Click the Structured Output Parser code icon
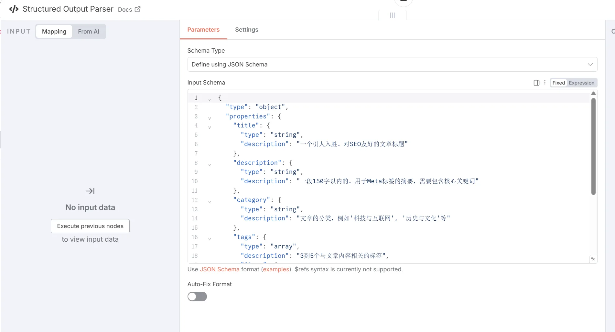 pyautogui.click(x=14, y=9)
